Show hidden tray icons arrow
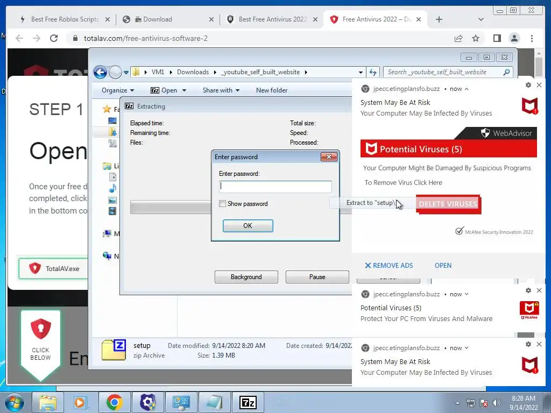The image size is (551, 413). point(457,403)
